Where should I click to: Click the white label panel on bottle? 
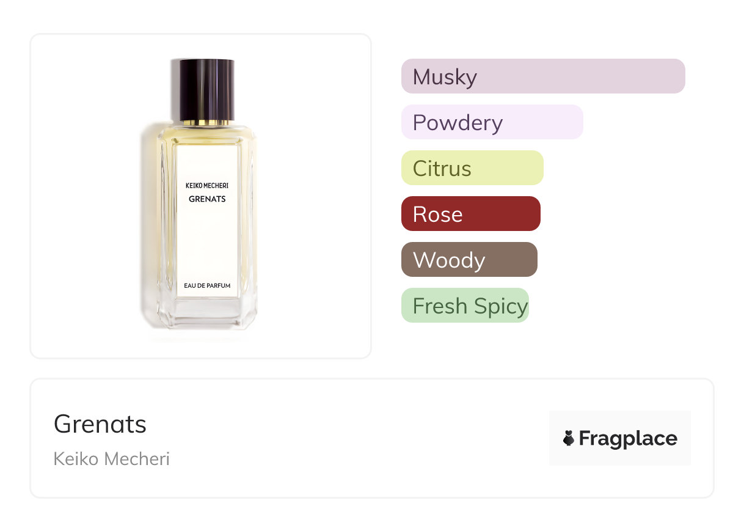[x=207, y=220]
